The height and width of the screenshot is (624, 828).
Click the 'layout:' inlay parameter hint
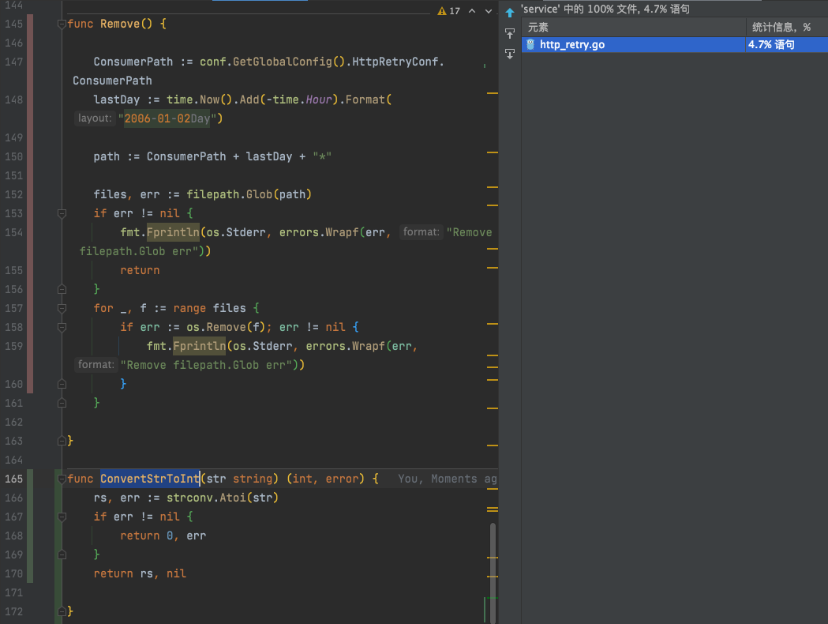[x=94, y=118]
